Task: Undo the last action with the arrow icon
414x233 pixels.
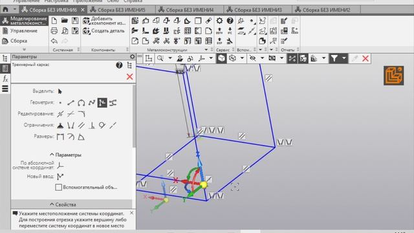Action: pos(54,41)
